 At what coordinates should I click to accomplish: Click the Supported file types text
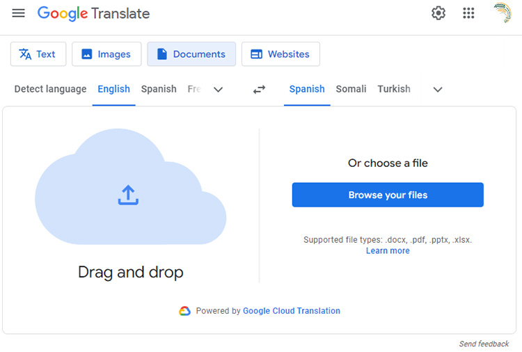[388, 240]
